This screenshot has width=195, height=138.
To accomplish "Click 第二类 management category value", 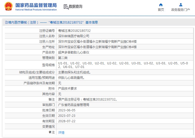I will point(63,58).
